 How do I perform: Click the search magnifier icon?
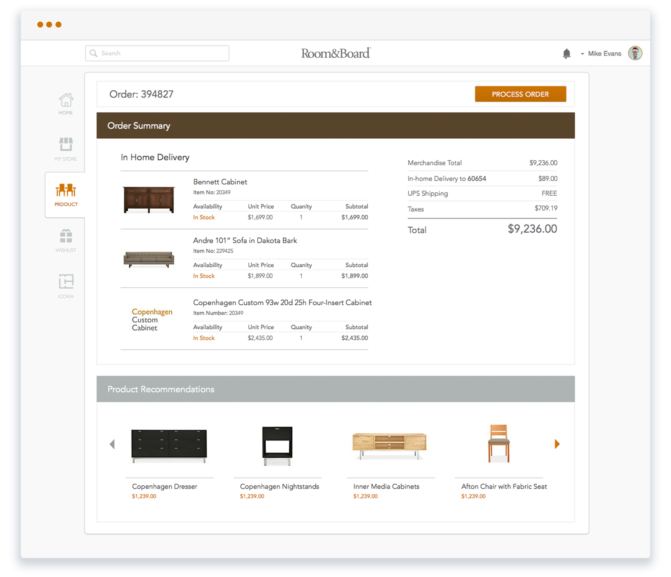pos(94,53)
